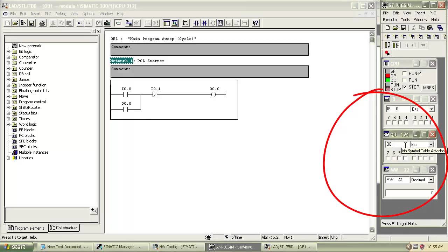Toggle bit 6 of IB 0
This screenshot has height=252, width=448.
coord(394,122)
